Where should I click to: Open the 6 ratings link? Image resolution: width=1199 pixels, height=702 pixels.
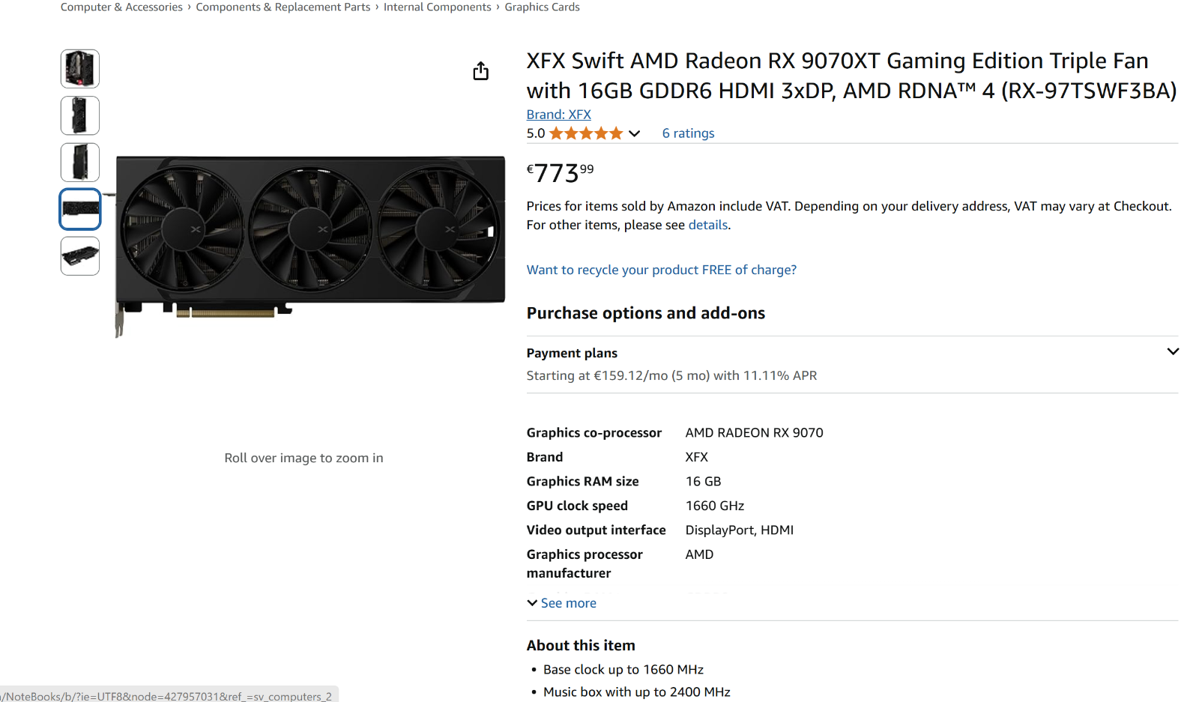(688, 133)
